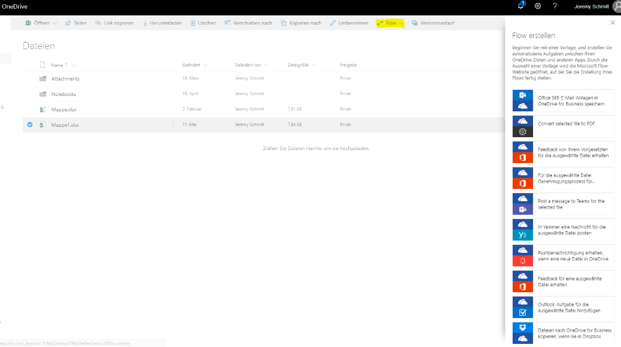Close the Flow erstellen panel

tap(612, 23)
